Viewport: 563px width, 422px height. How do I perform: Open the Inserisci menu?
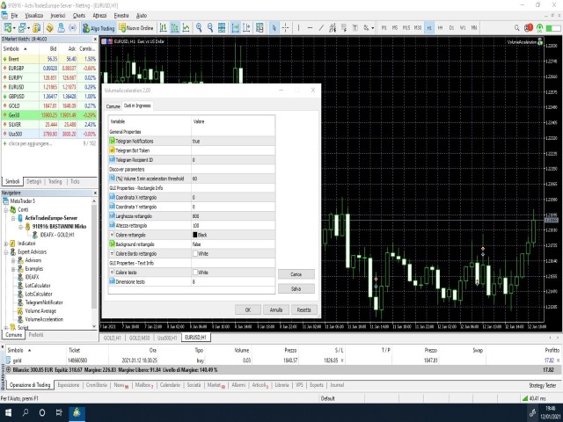click(x=58, y=16)
